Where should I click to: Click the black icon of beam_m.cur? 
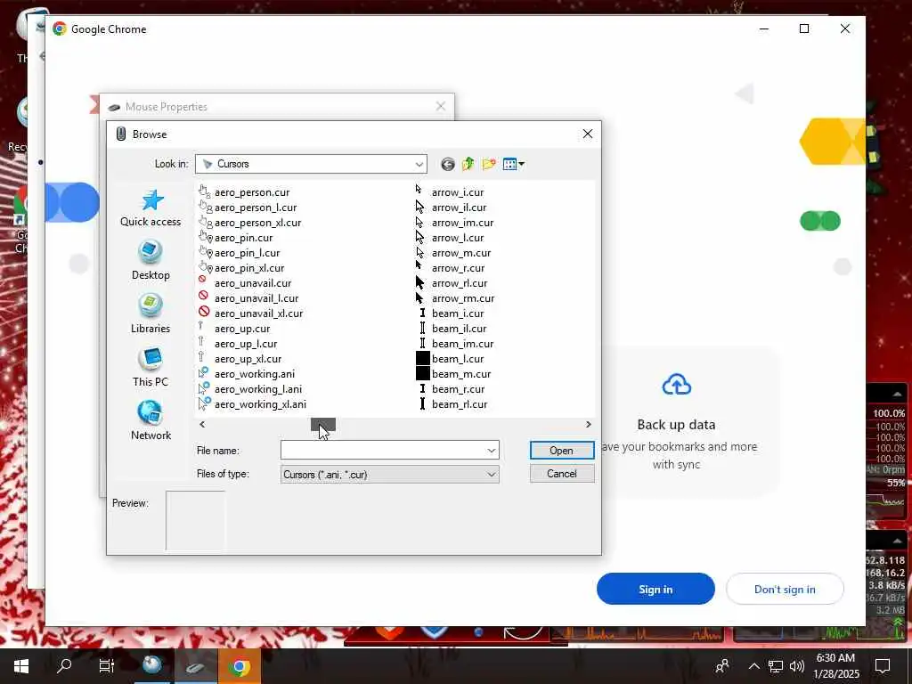pos(423,373)
